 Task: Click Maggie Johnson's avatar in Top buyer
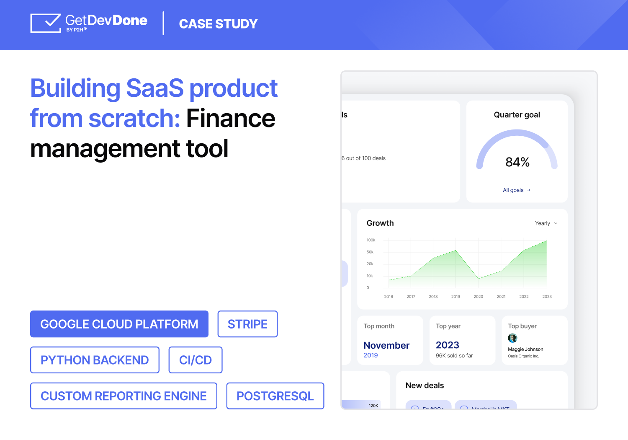[x=512, y=338]
